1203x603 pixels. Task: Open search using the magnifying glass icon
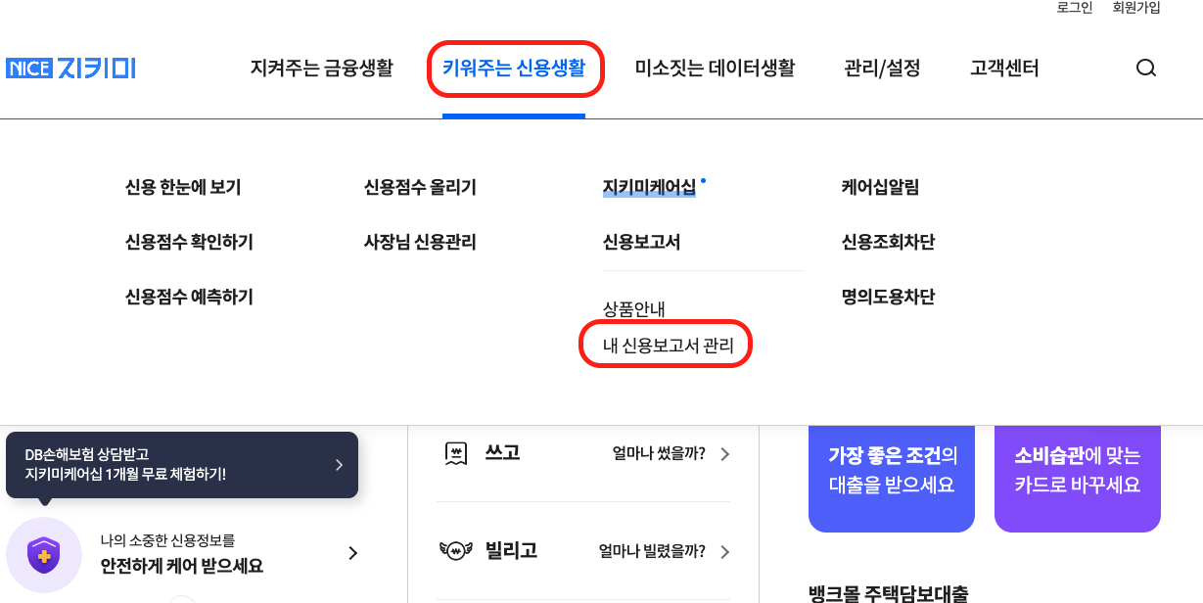click(1146, 68)
